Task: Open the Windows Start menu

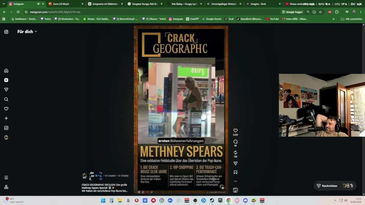Action: (x=103, y=200)
